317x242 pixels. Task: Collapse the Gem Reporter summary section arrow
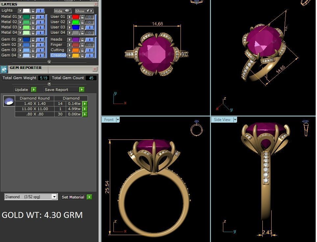coord(49,84)
